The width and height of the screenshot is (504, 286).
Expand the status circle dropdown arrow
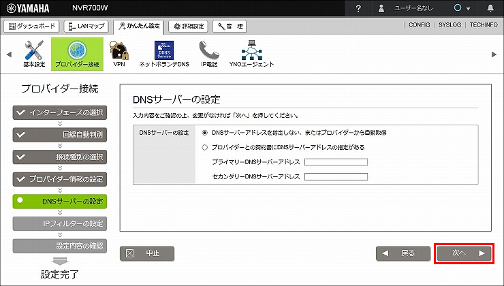(x=469, y=9)
